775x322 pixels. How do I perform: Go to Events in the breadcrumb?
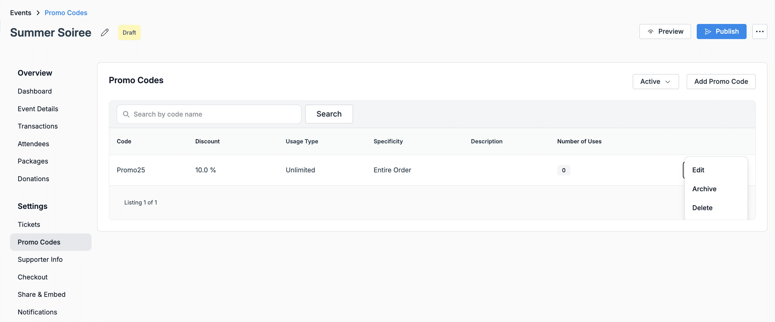(21, 13)
